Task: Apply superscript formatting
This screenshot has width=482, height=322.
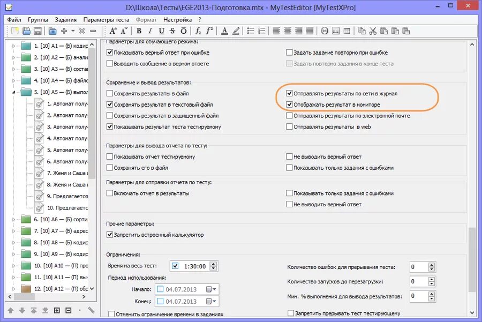Action: 209,31
